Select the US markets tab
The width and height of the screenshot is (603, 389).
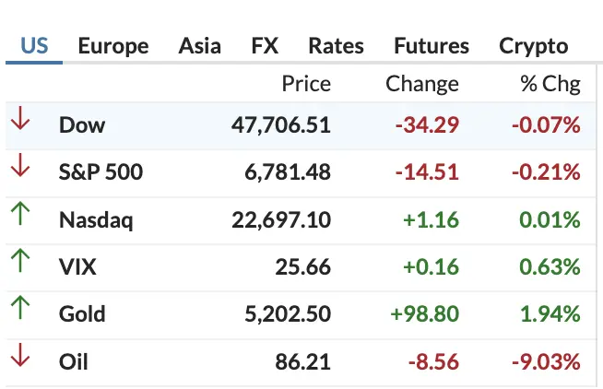(x=34, y=46)
